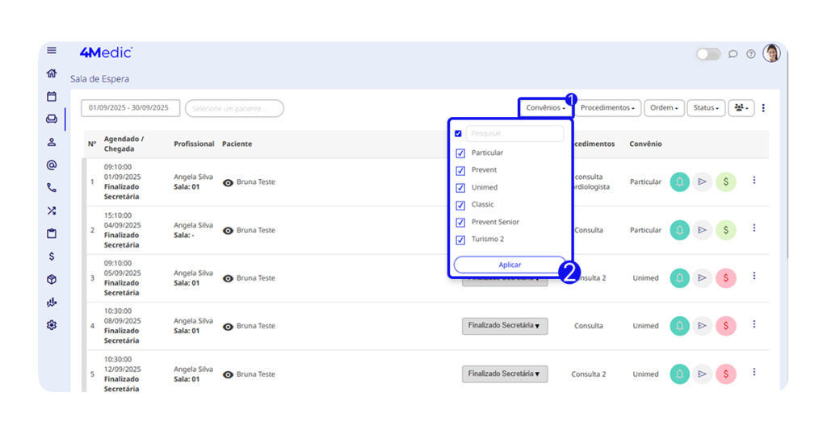Open the three-dot menu for row 1

(x=754, y=181)
